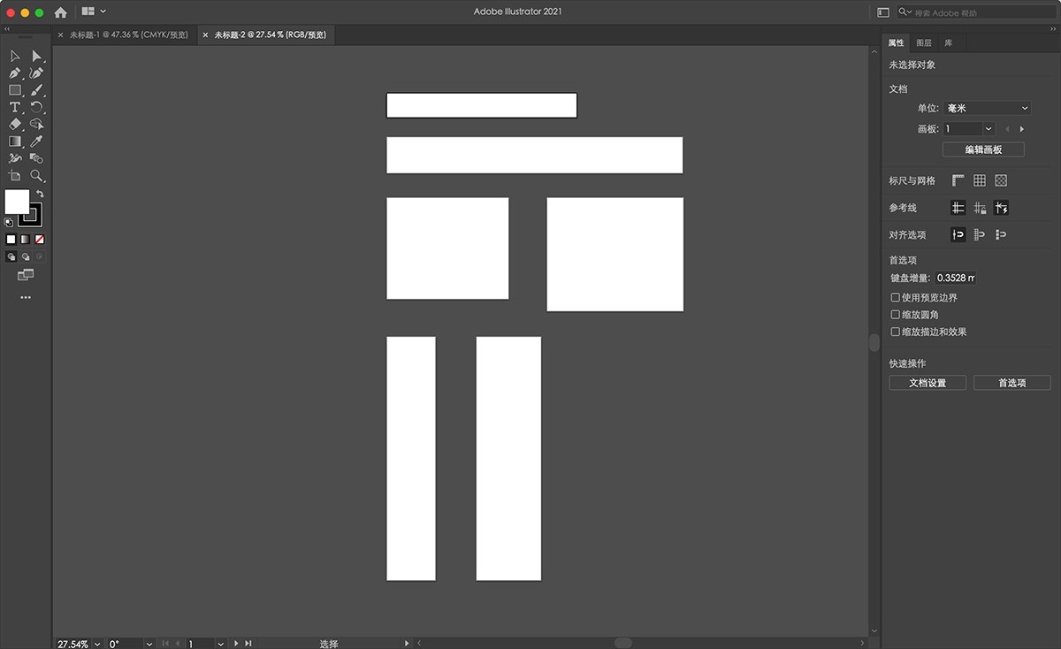Select the Zoom tool
Viewport: 1061px width, 649px height.
(x=36, y=175)
